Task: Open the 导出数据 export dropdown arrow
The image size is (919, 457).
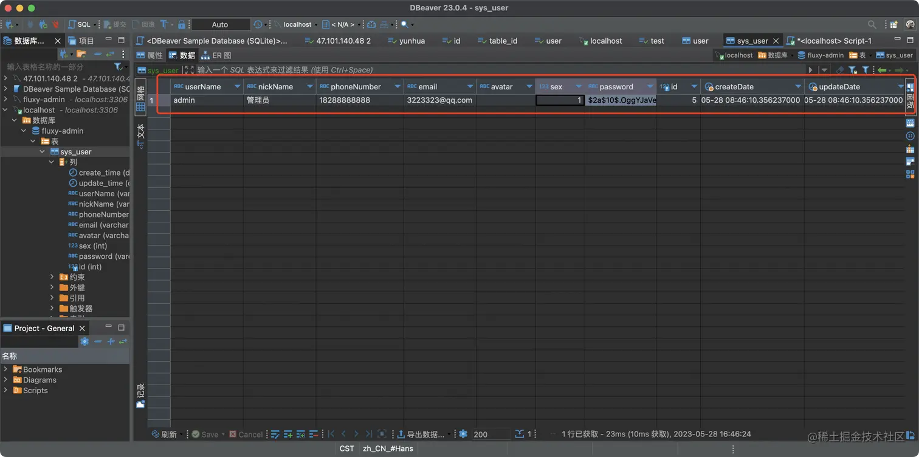Action: [449, 434]
